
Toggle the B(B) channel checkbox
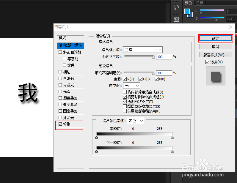(156, 79)
